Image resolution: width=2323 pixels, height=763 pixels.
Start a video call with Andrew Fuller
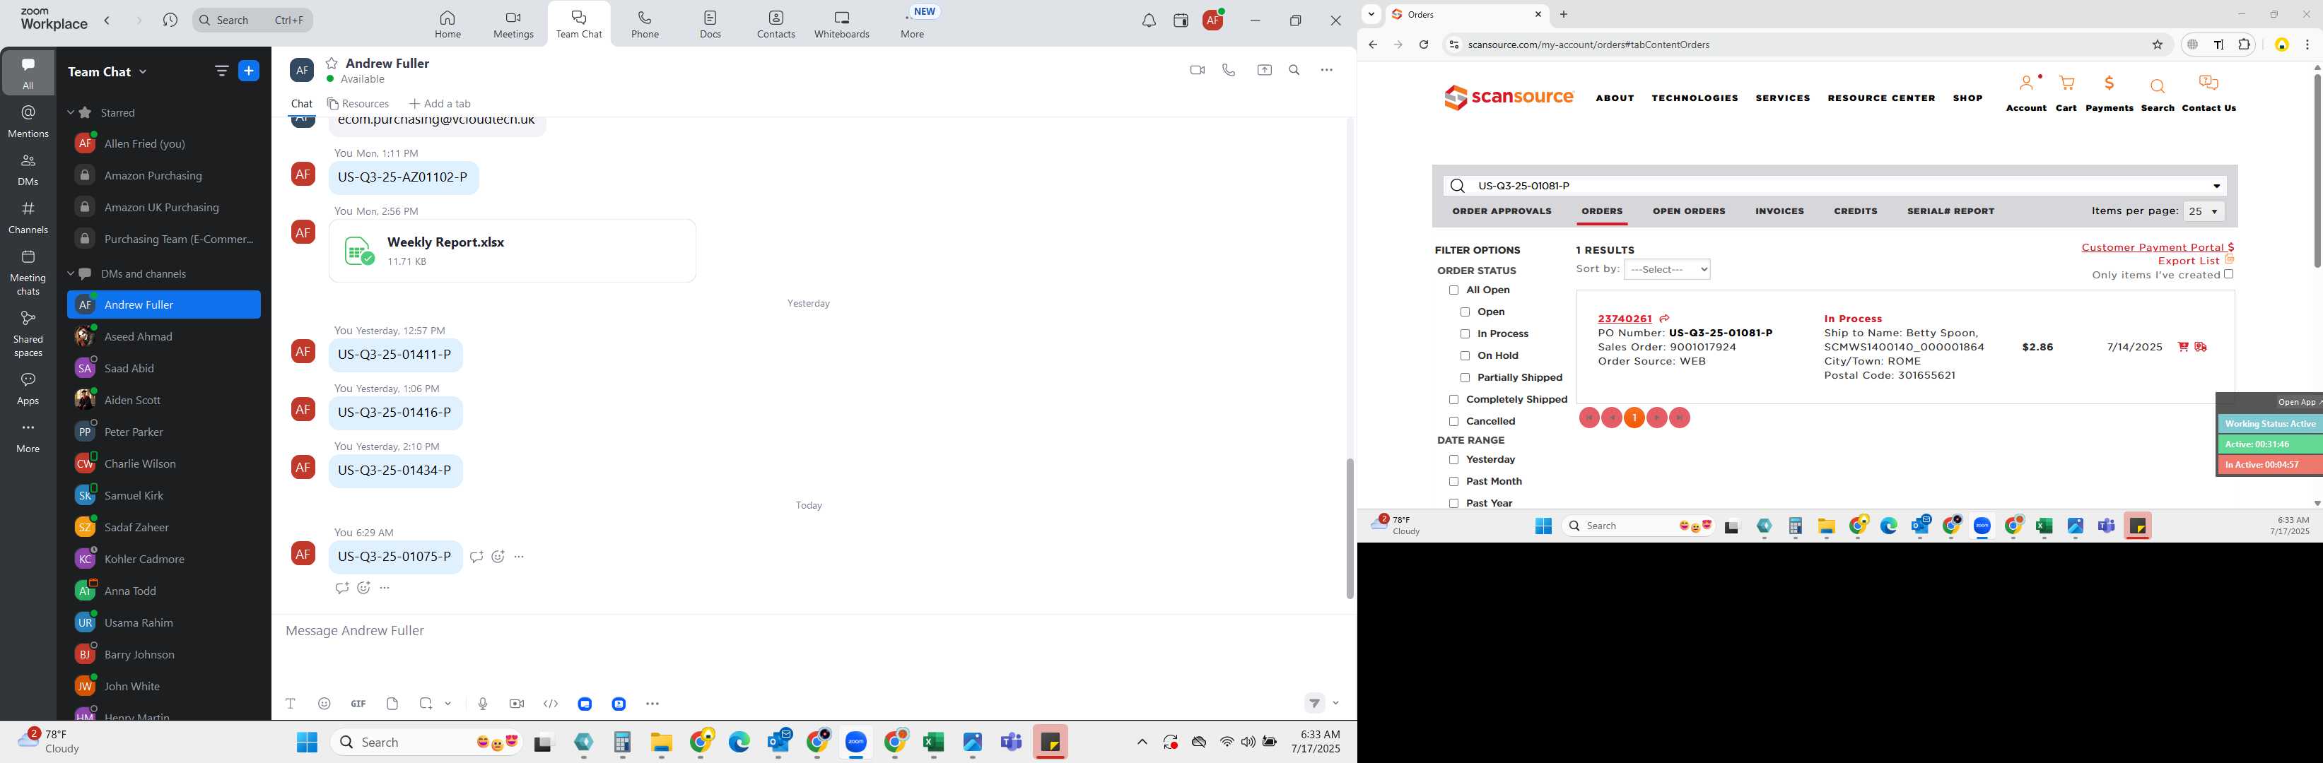click(x=1198, y=70)
